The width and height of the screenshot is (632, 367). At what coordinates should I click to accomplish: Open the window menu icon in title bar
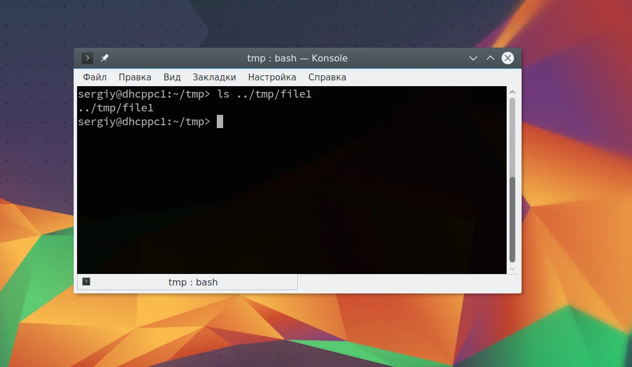(x=87, y=58)
